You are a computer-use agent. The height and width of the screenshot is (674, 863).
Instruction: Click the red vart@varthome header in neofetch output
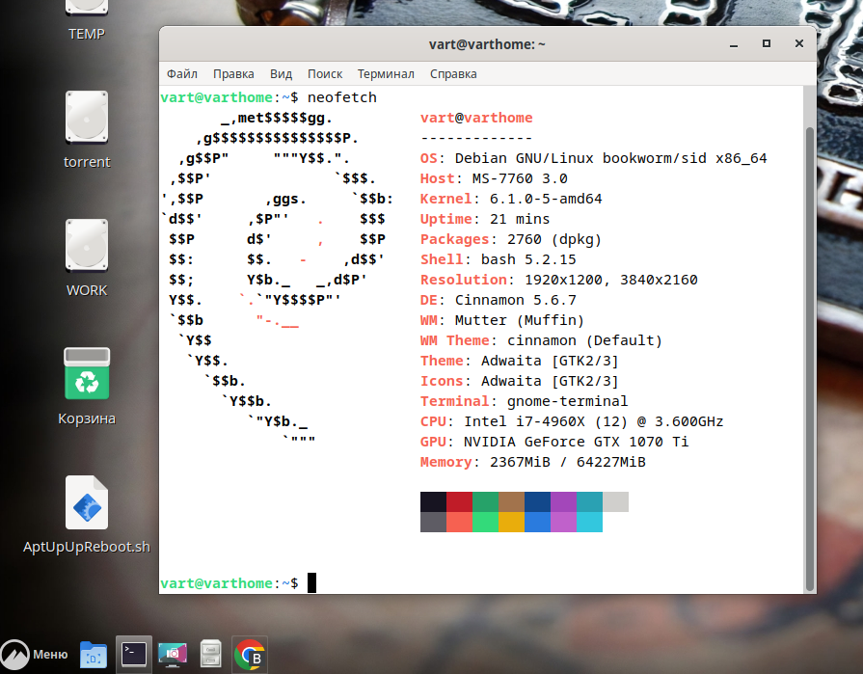coord(476,118)
